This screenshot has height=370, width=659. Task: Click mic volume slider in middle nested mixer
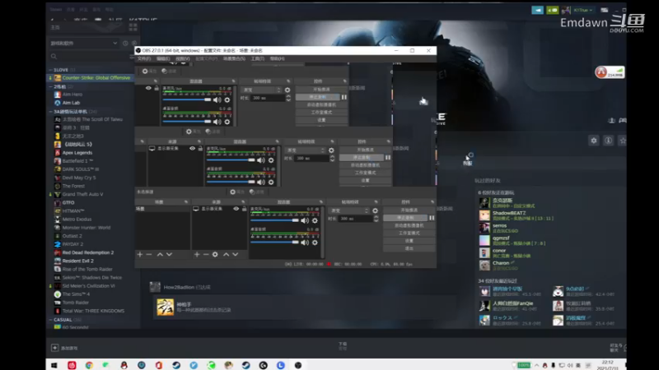tap(231, 160)
